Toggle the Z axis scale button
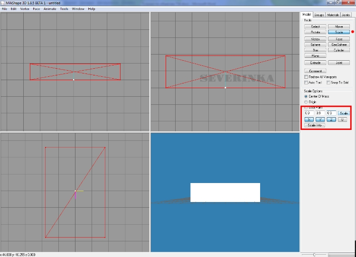 pyautogui.click(x=332, y=119)
